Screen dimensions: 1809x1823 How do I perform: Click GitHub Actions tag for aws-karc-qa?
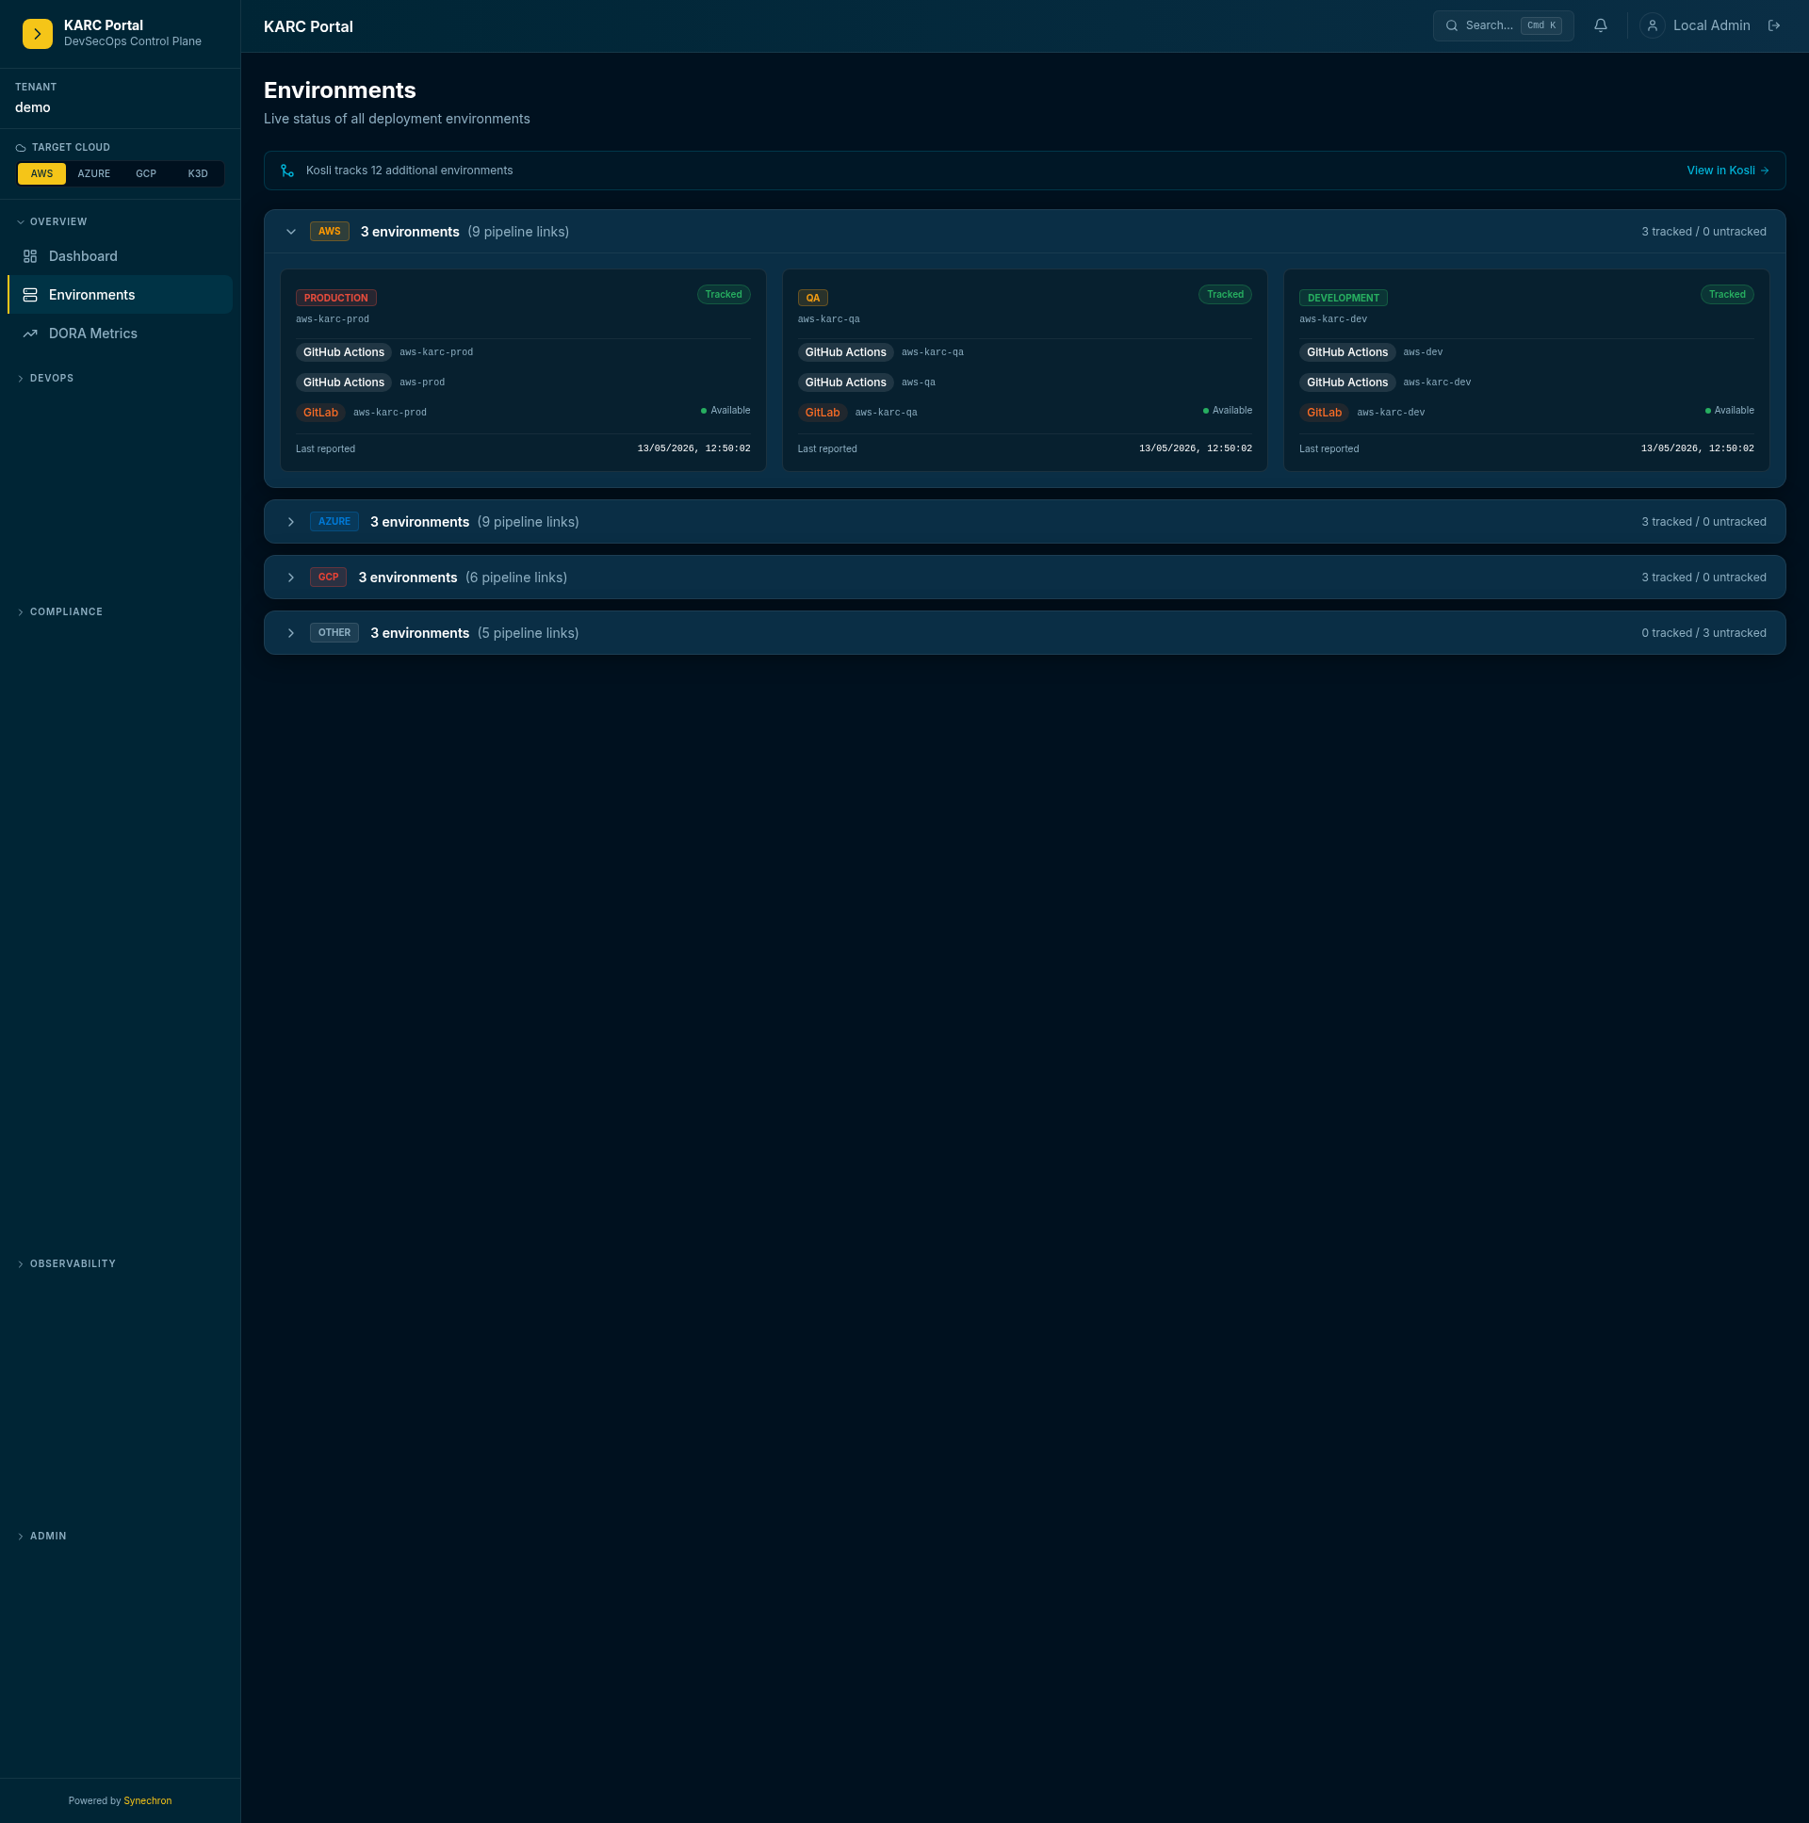(x=845, y=353)
